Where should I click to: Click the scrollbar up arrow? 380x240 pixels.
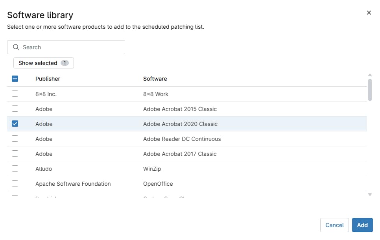tap(369, 75)
